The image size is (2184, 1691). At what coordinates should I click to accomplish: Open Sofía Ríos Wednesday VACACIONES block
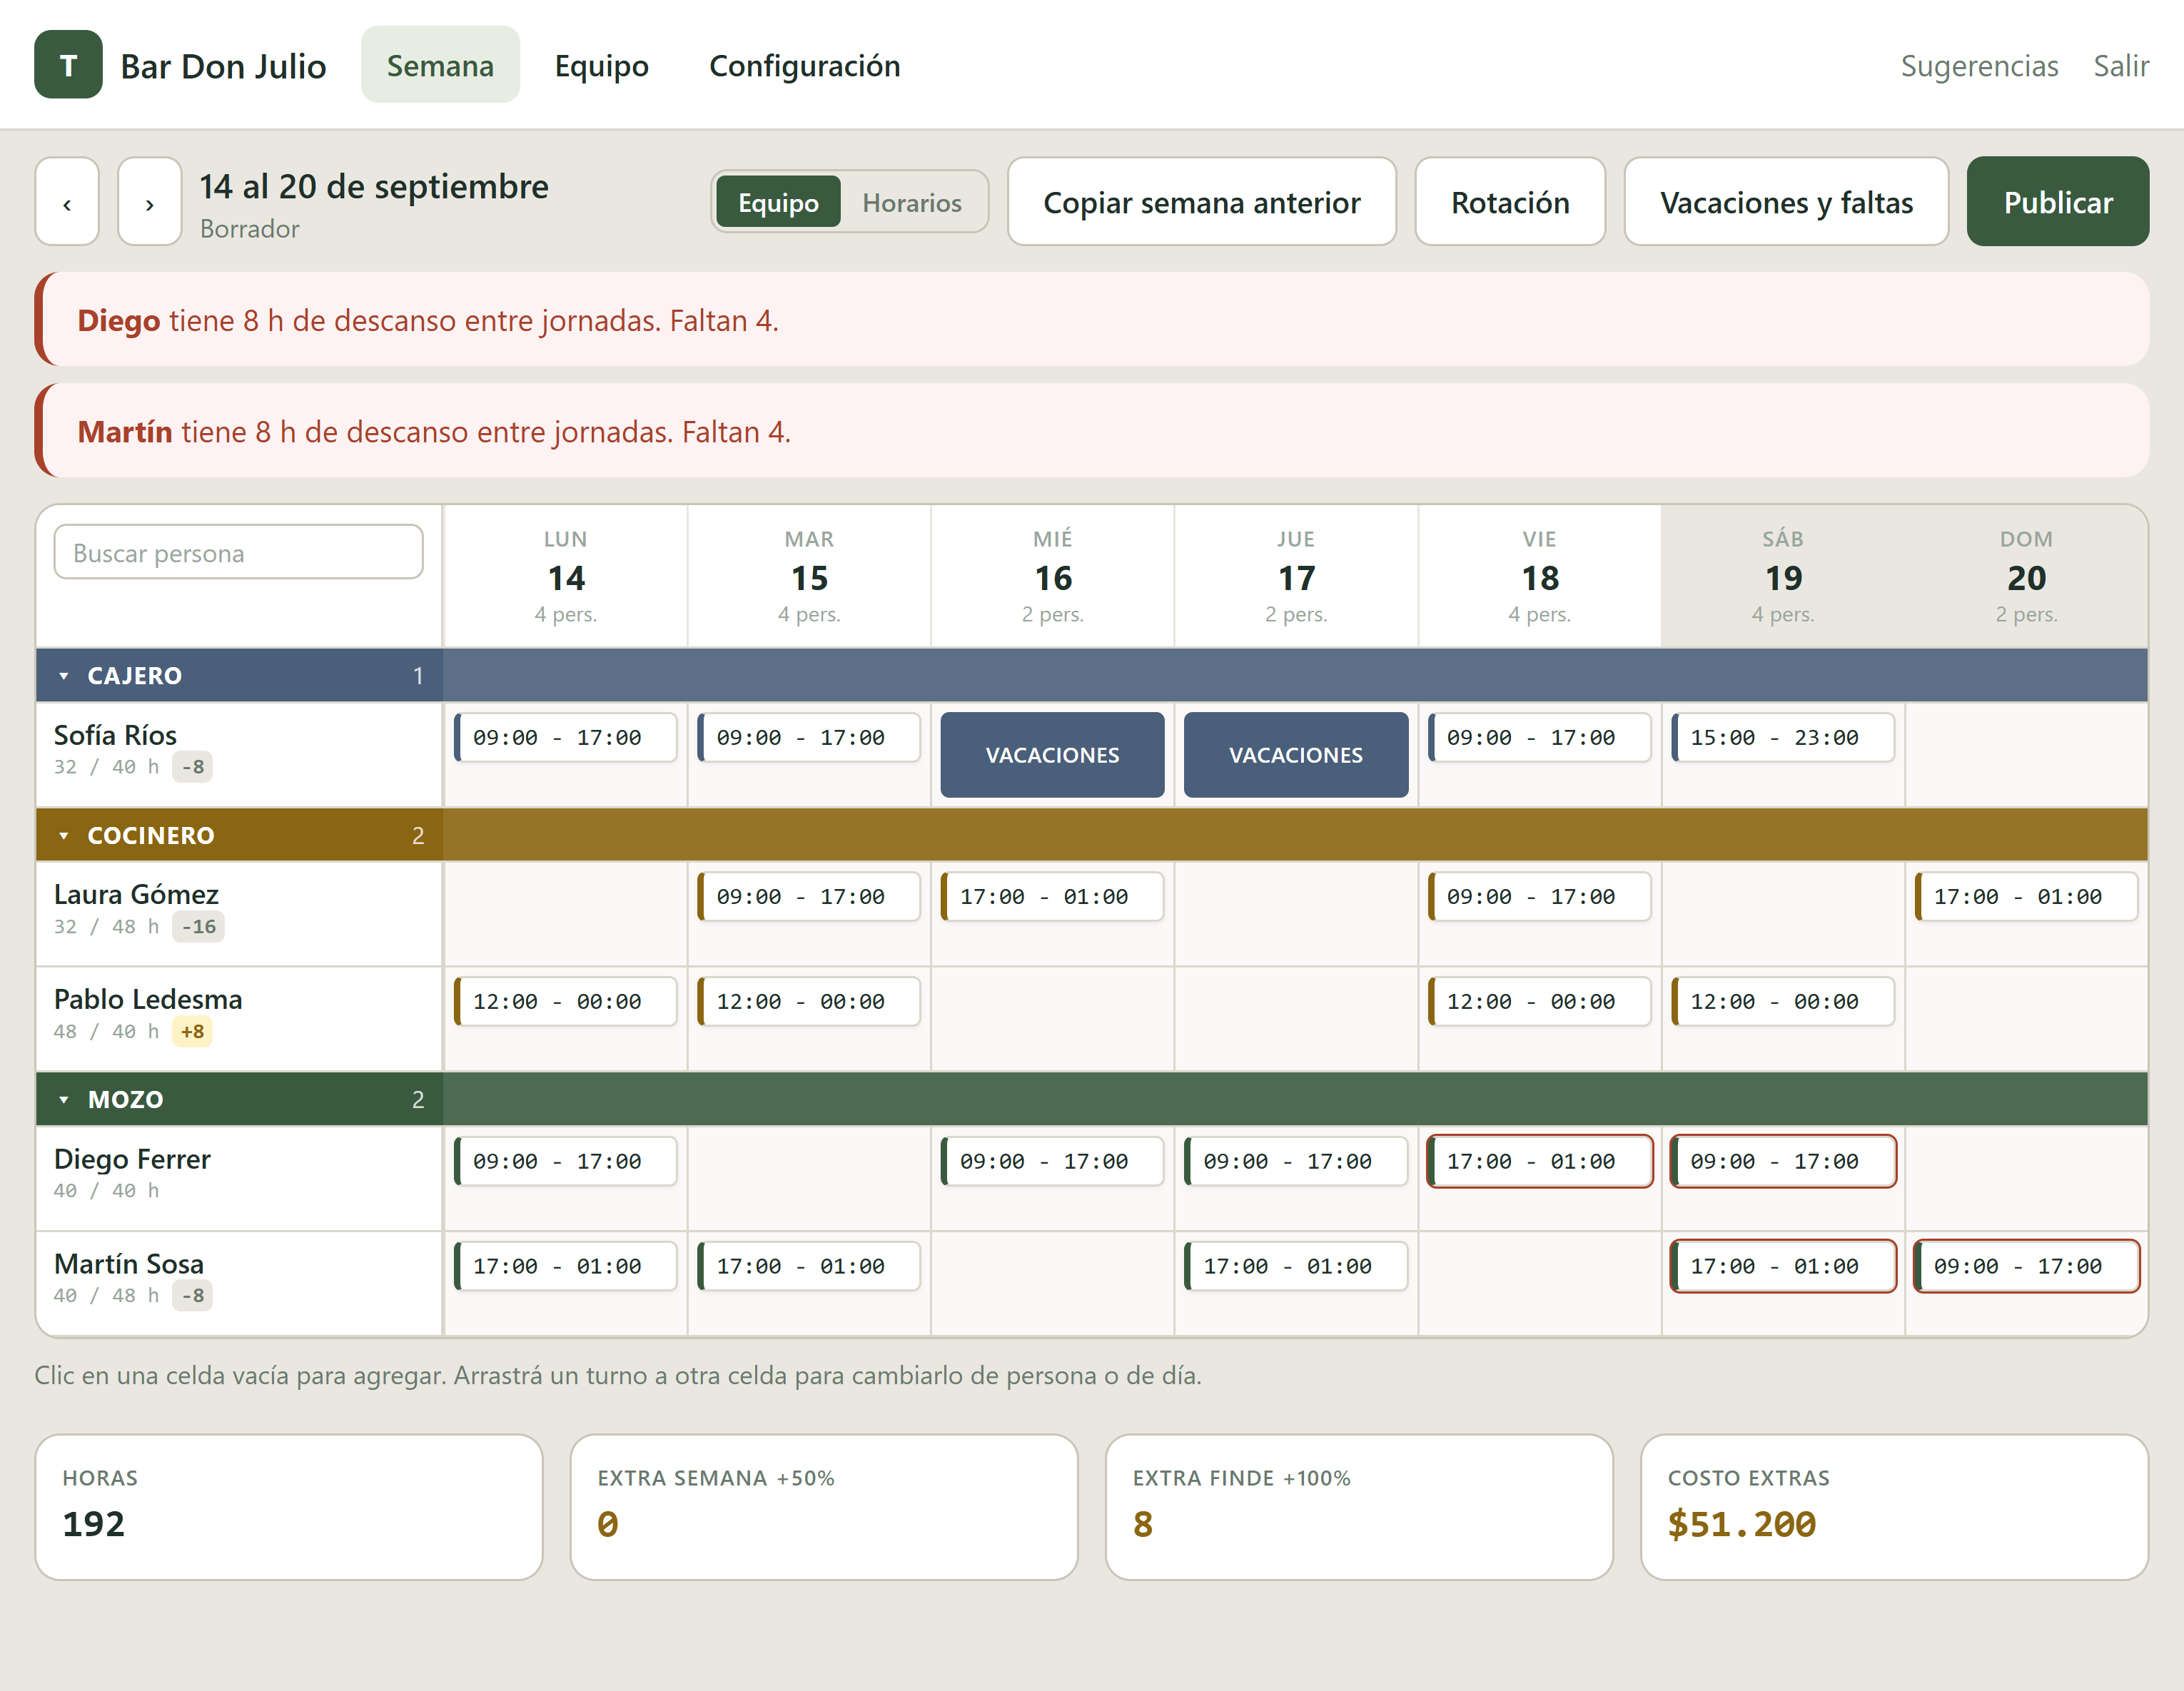(x=1053, y=756)
